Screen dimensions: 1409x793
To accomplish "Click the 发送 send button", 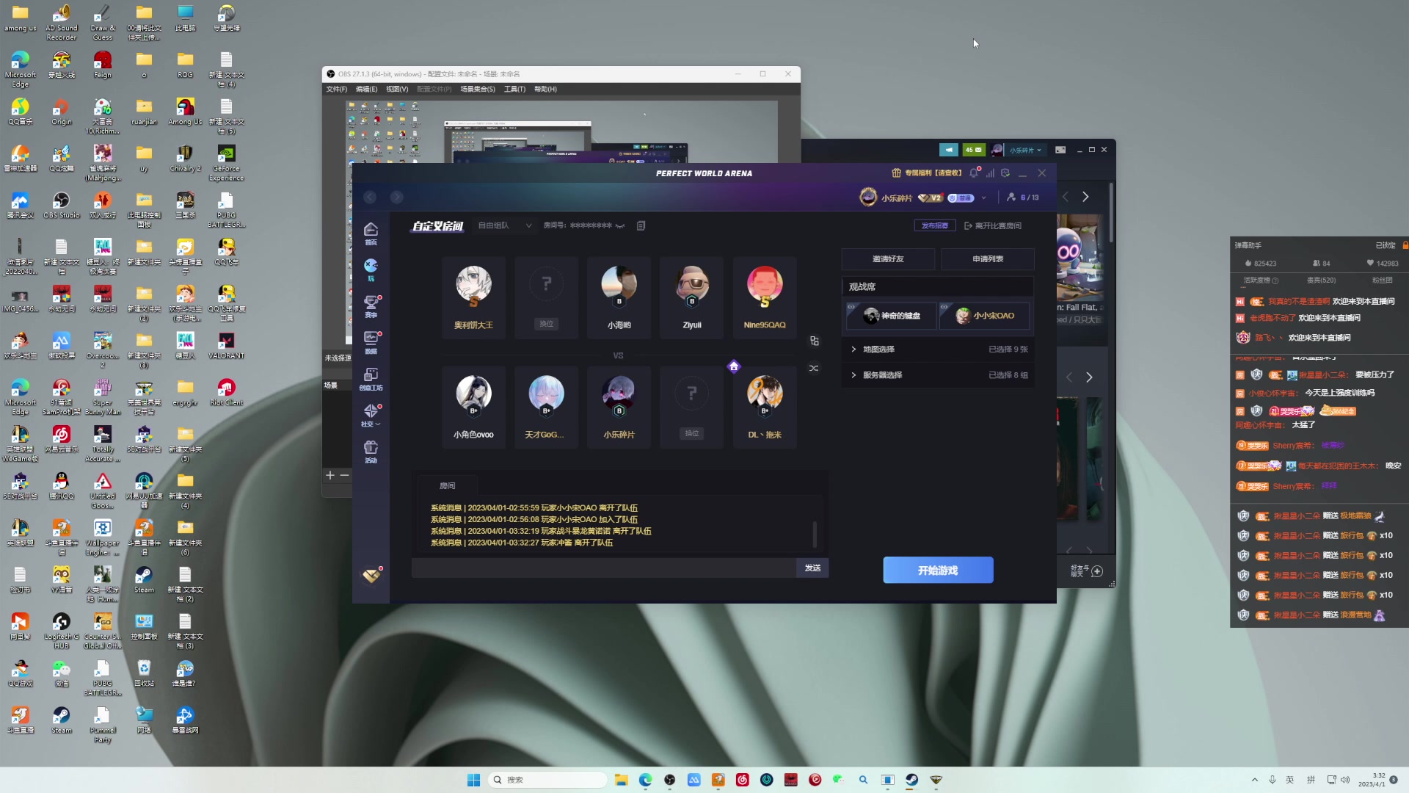I will (x=812, y=568).
